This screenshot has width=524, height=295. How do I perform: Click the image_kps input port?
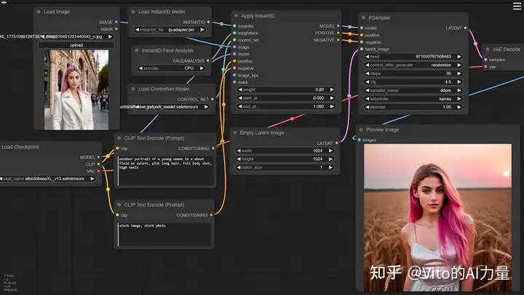coord(234,75)
